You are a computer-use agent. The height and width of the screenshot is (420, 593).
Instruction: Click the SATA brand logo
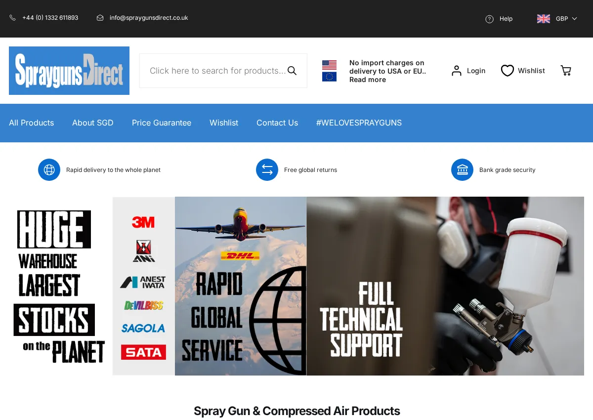(143, 352)
